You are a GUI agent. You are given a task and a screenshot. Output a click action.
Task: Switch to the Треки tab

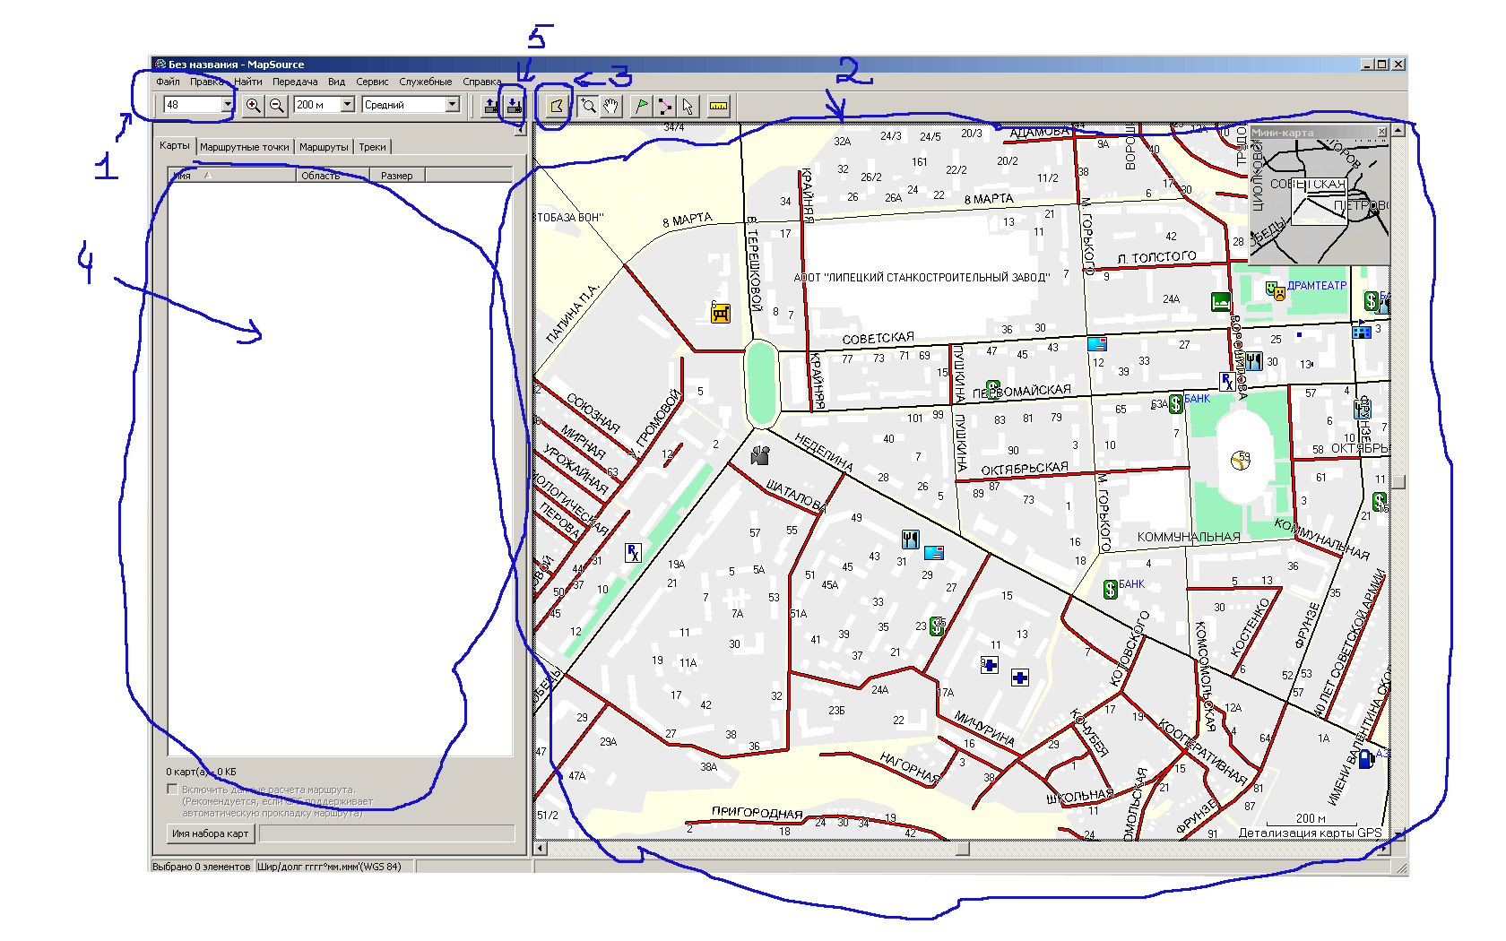[372, 147]
